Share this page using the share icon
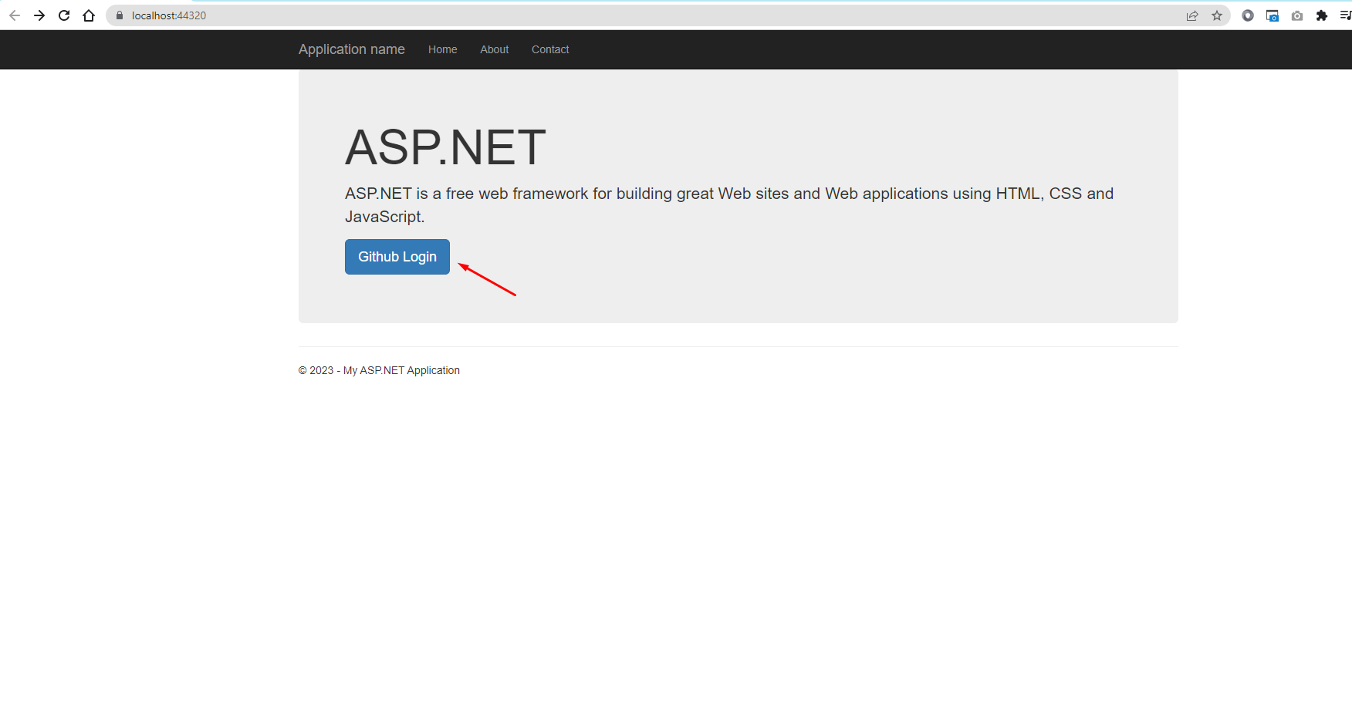The width and height of the screenshot is (1352, 725). pyautogui.click(x=1192, y=15)
